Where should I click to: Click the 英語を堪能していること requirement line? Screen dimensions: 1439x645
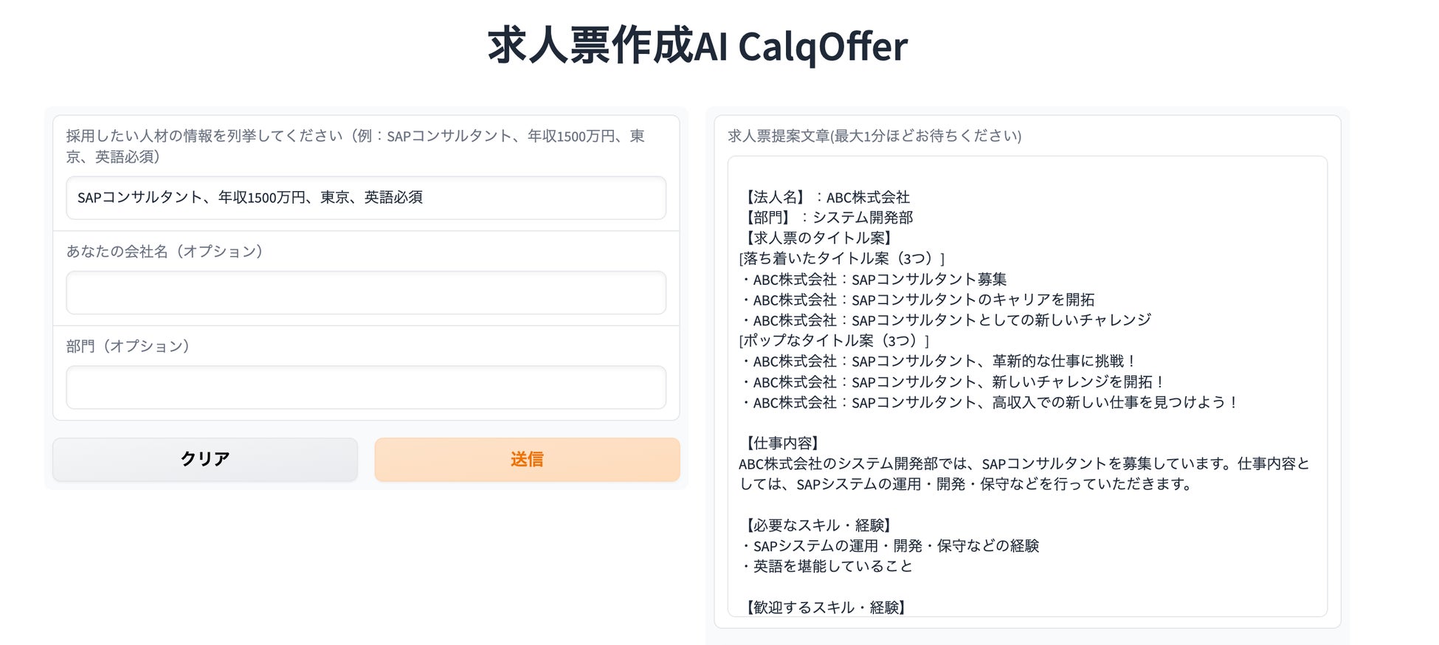[x=827, y=566]
